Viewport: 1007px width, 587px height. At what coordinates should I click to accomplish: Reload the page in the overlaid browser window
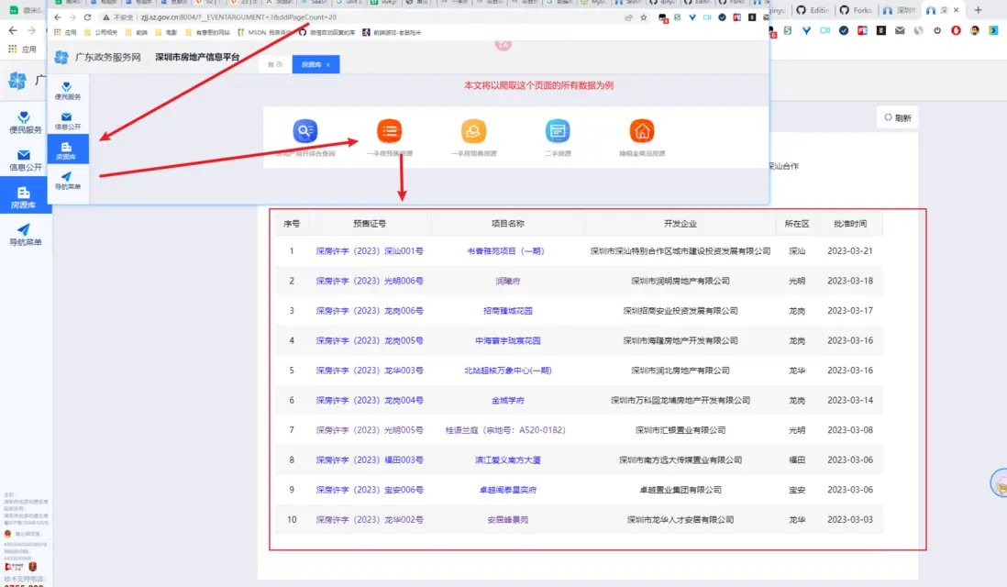pos(87,17)
